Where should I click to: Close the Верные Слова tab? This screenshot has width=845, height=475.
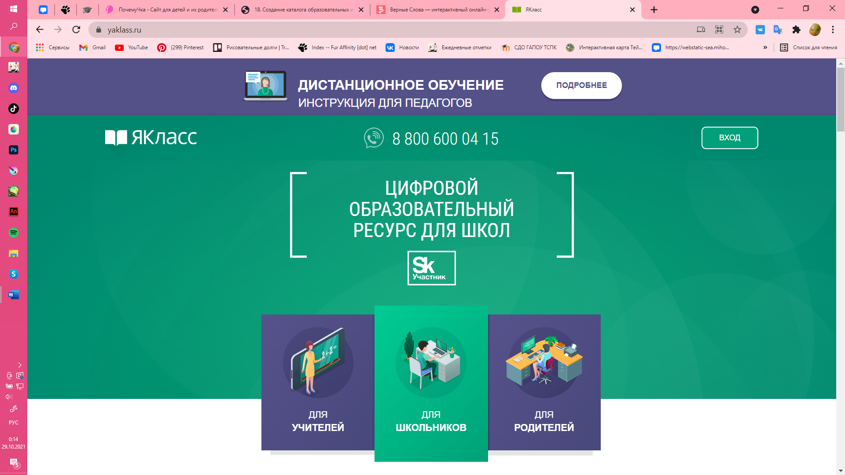point(497,10)
